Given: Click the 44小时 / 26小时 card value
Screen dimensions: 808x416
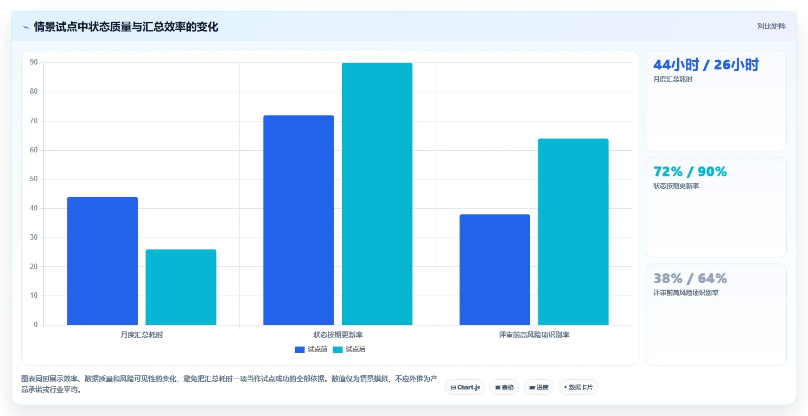Looking at the screenshot, I should [x=705, y=65].
